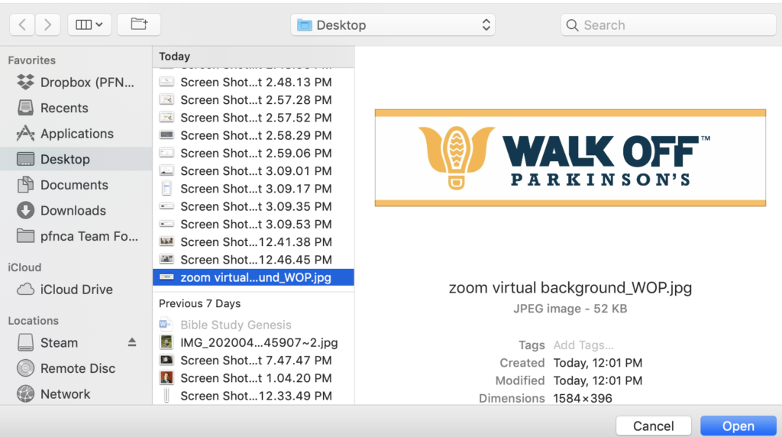Select Screen Shot...12.41.38 PM file
Viewport: 782px width, 437px height.
[x=254, y=242]
